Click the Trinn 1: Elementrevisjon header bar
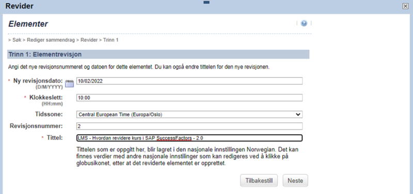Image resolution: width=413 pixels, height=194 pixels. click(x=158, y=55)
